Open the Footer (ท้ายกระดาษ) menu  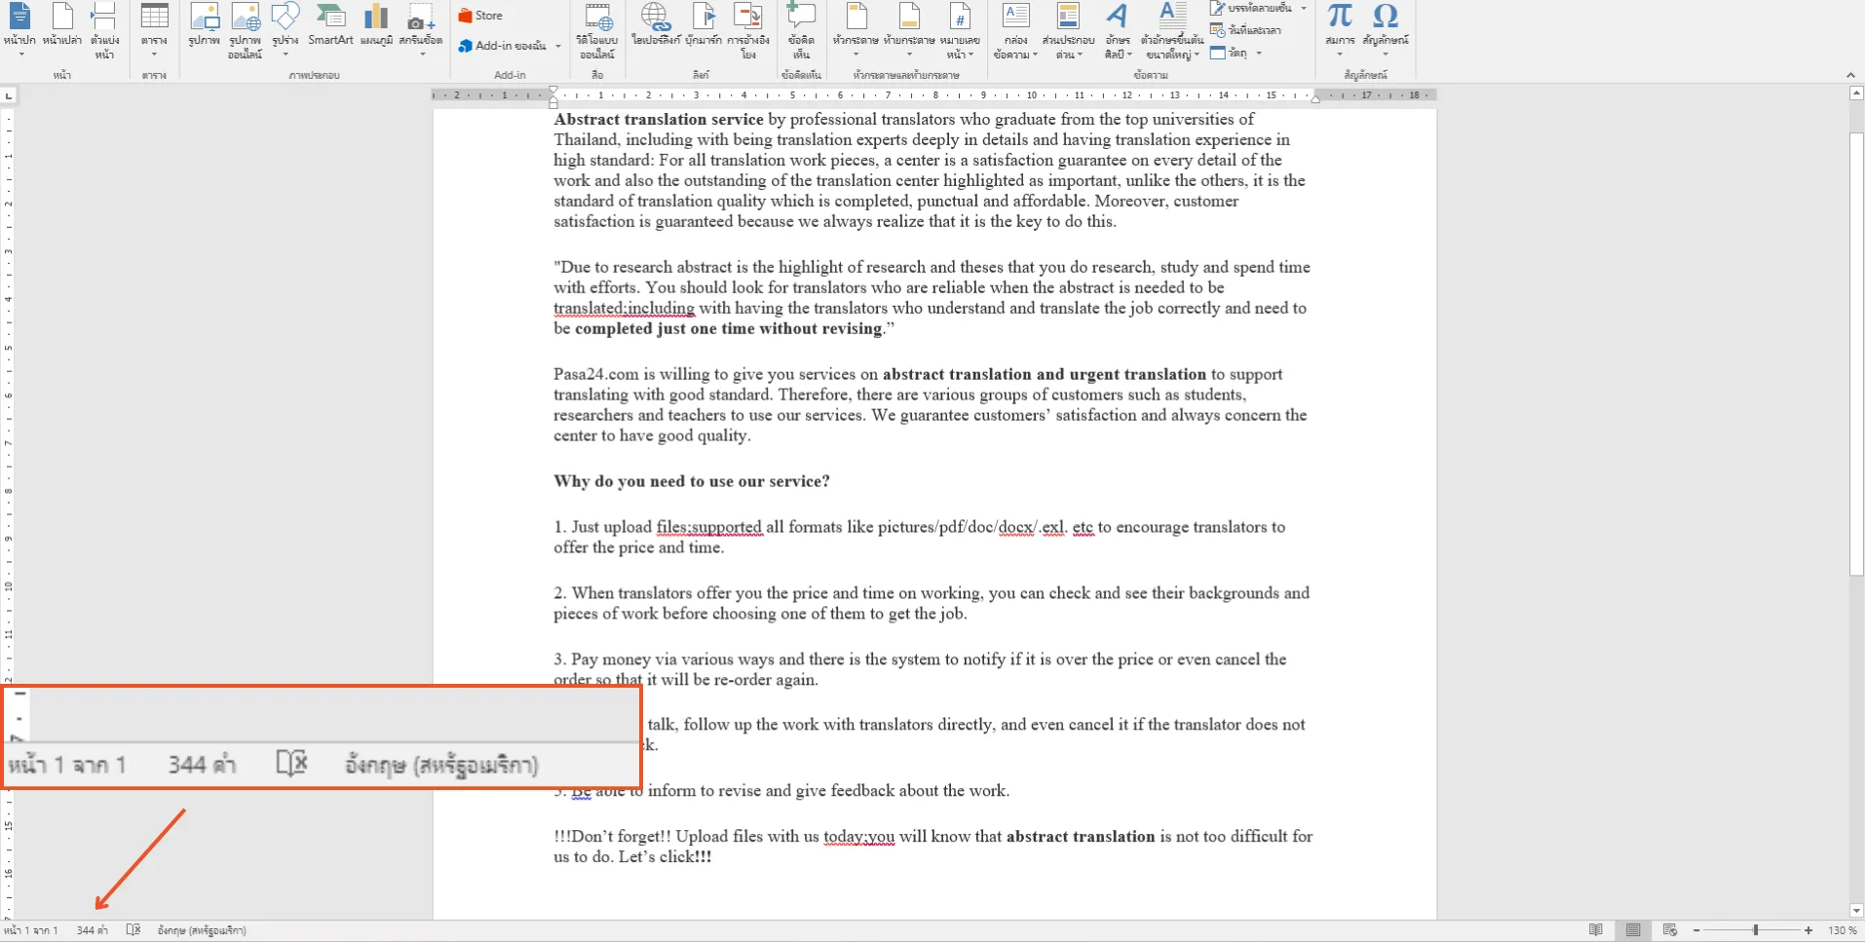[909, 27]
